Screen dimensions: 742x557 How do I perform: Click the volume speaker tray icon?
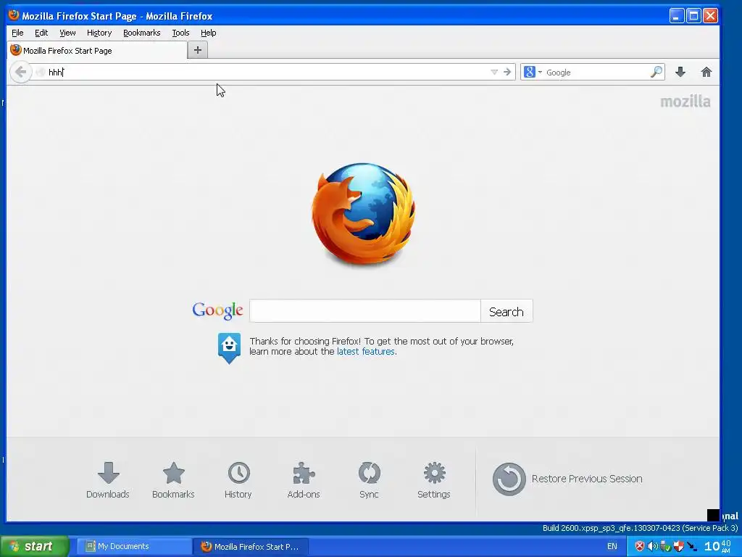coord(652,546)
